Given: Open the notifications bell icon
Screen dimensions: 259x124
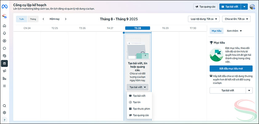Looking at the screenshot, I should coord(4,33).
